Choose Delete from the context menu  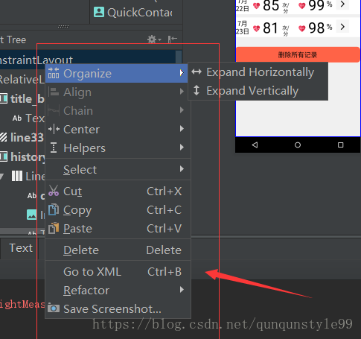click(x=118, y=250)
